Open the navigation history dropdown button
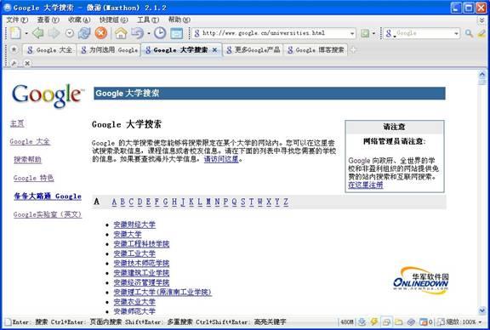The height and width of the screenshot is (330, 490). pyautogui.click(x=70, y=33)
